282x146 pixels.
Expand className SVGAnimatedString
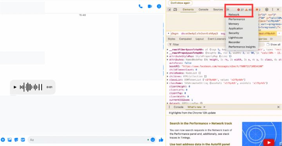click(x=168, y=83)
